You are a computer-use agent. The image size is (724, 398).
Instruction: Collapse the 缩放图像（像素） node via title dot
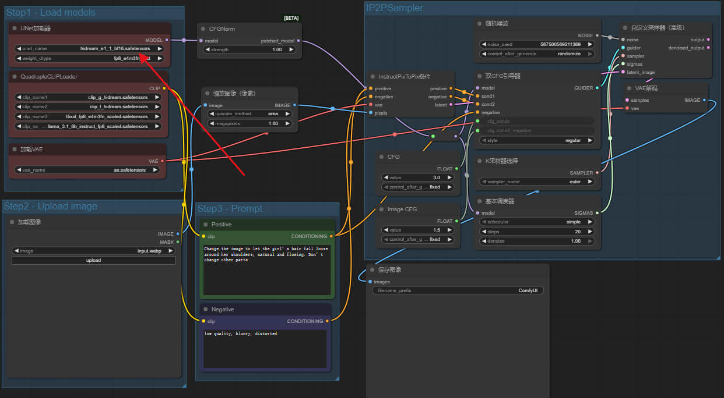206,93
